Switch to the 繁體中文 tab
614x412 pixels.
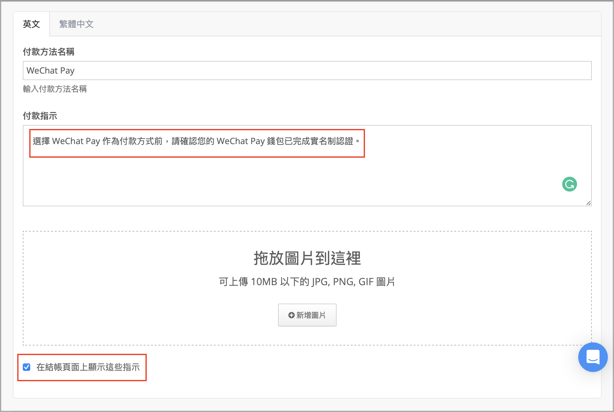pyautogui.click(x=76, y=24)
